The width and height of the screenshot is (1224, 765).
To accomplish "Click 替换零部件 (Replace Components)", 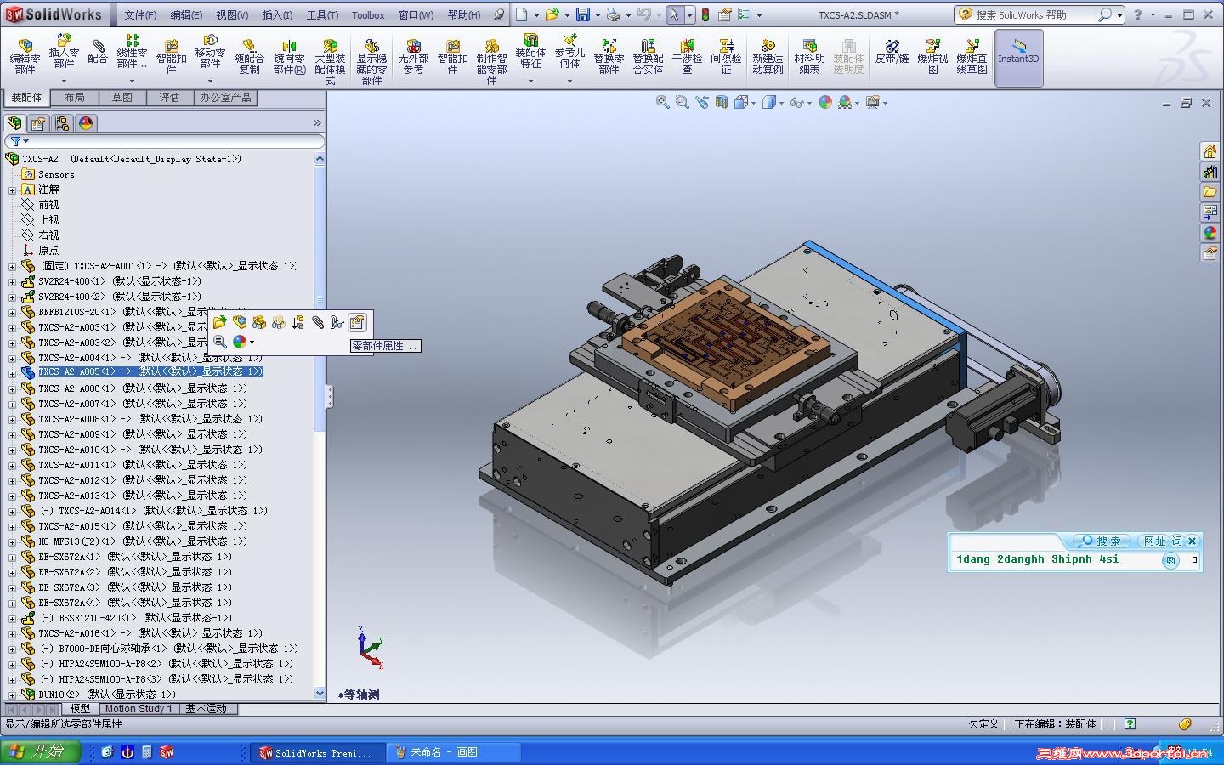I will pos(609,56).
